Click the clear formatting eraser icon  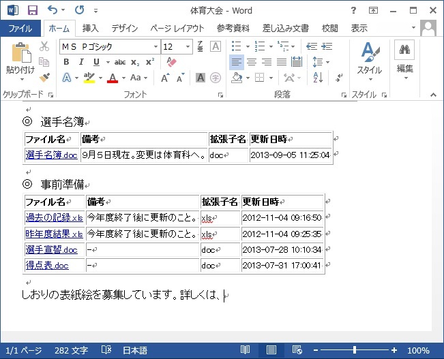point(171,62)
